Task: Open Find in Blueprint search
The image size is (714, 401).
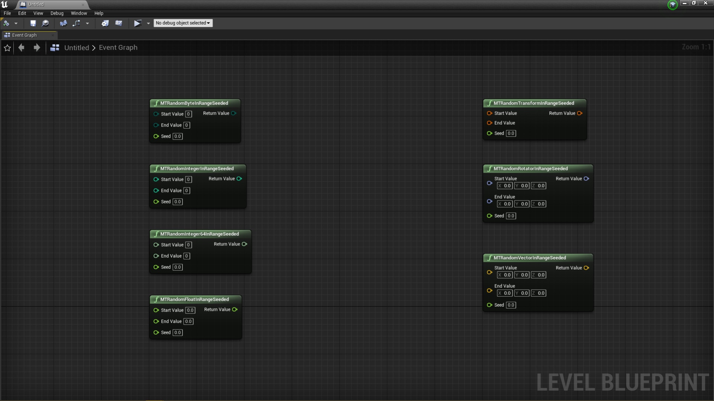Action: (x=45, y=23)
